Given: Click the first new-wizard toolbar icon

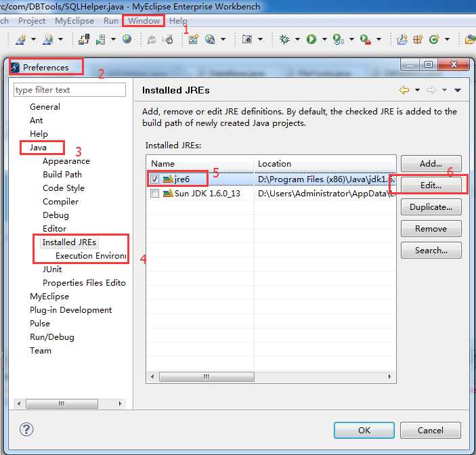Looking at the screenshot, I should click(20, 39).
